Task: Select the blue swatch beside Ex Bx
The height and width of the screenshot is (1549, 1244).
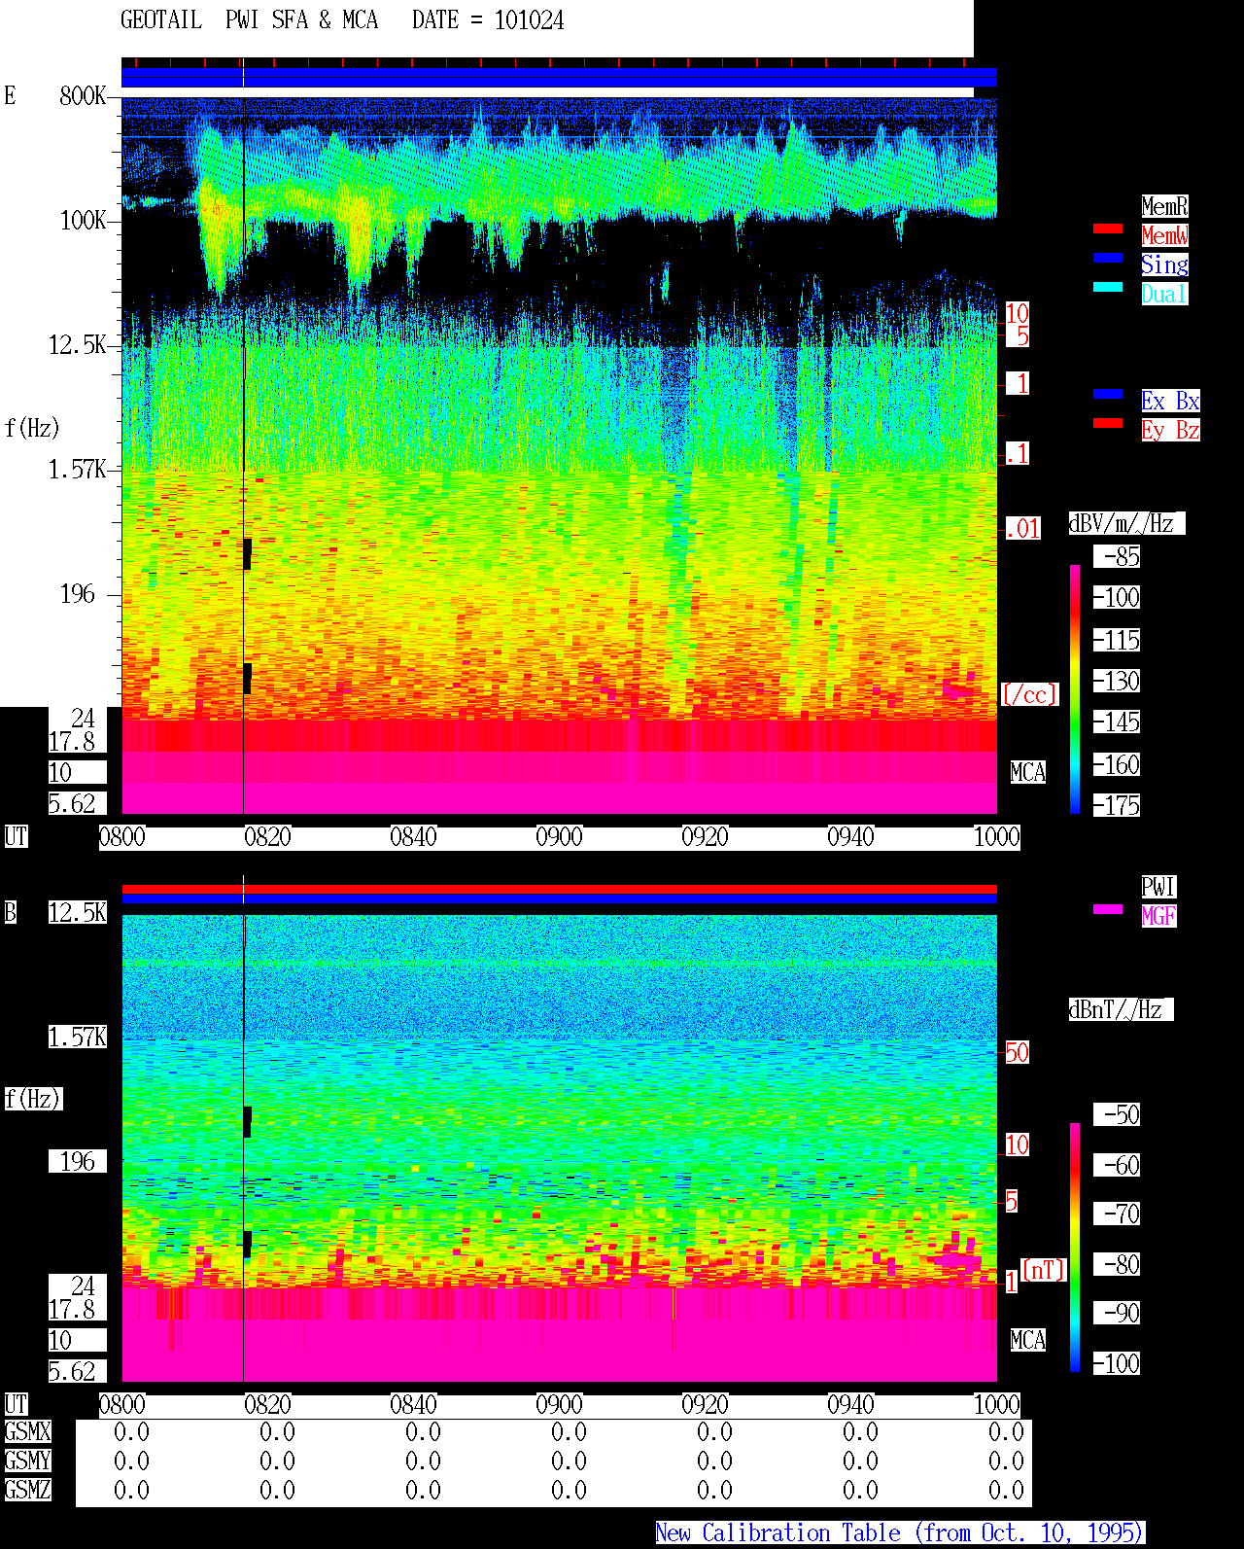Action: 1108,394
